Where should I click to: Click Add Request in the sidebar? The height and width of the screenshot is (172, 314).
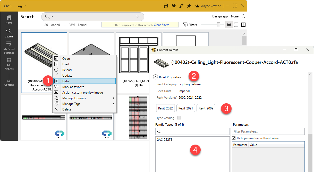pos(9,64)
